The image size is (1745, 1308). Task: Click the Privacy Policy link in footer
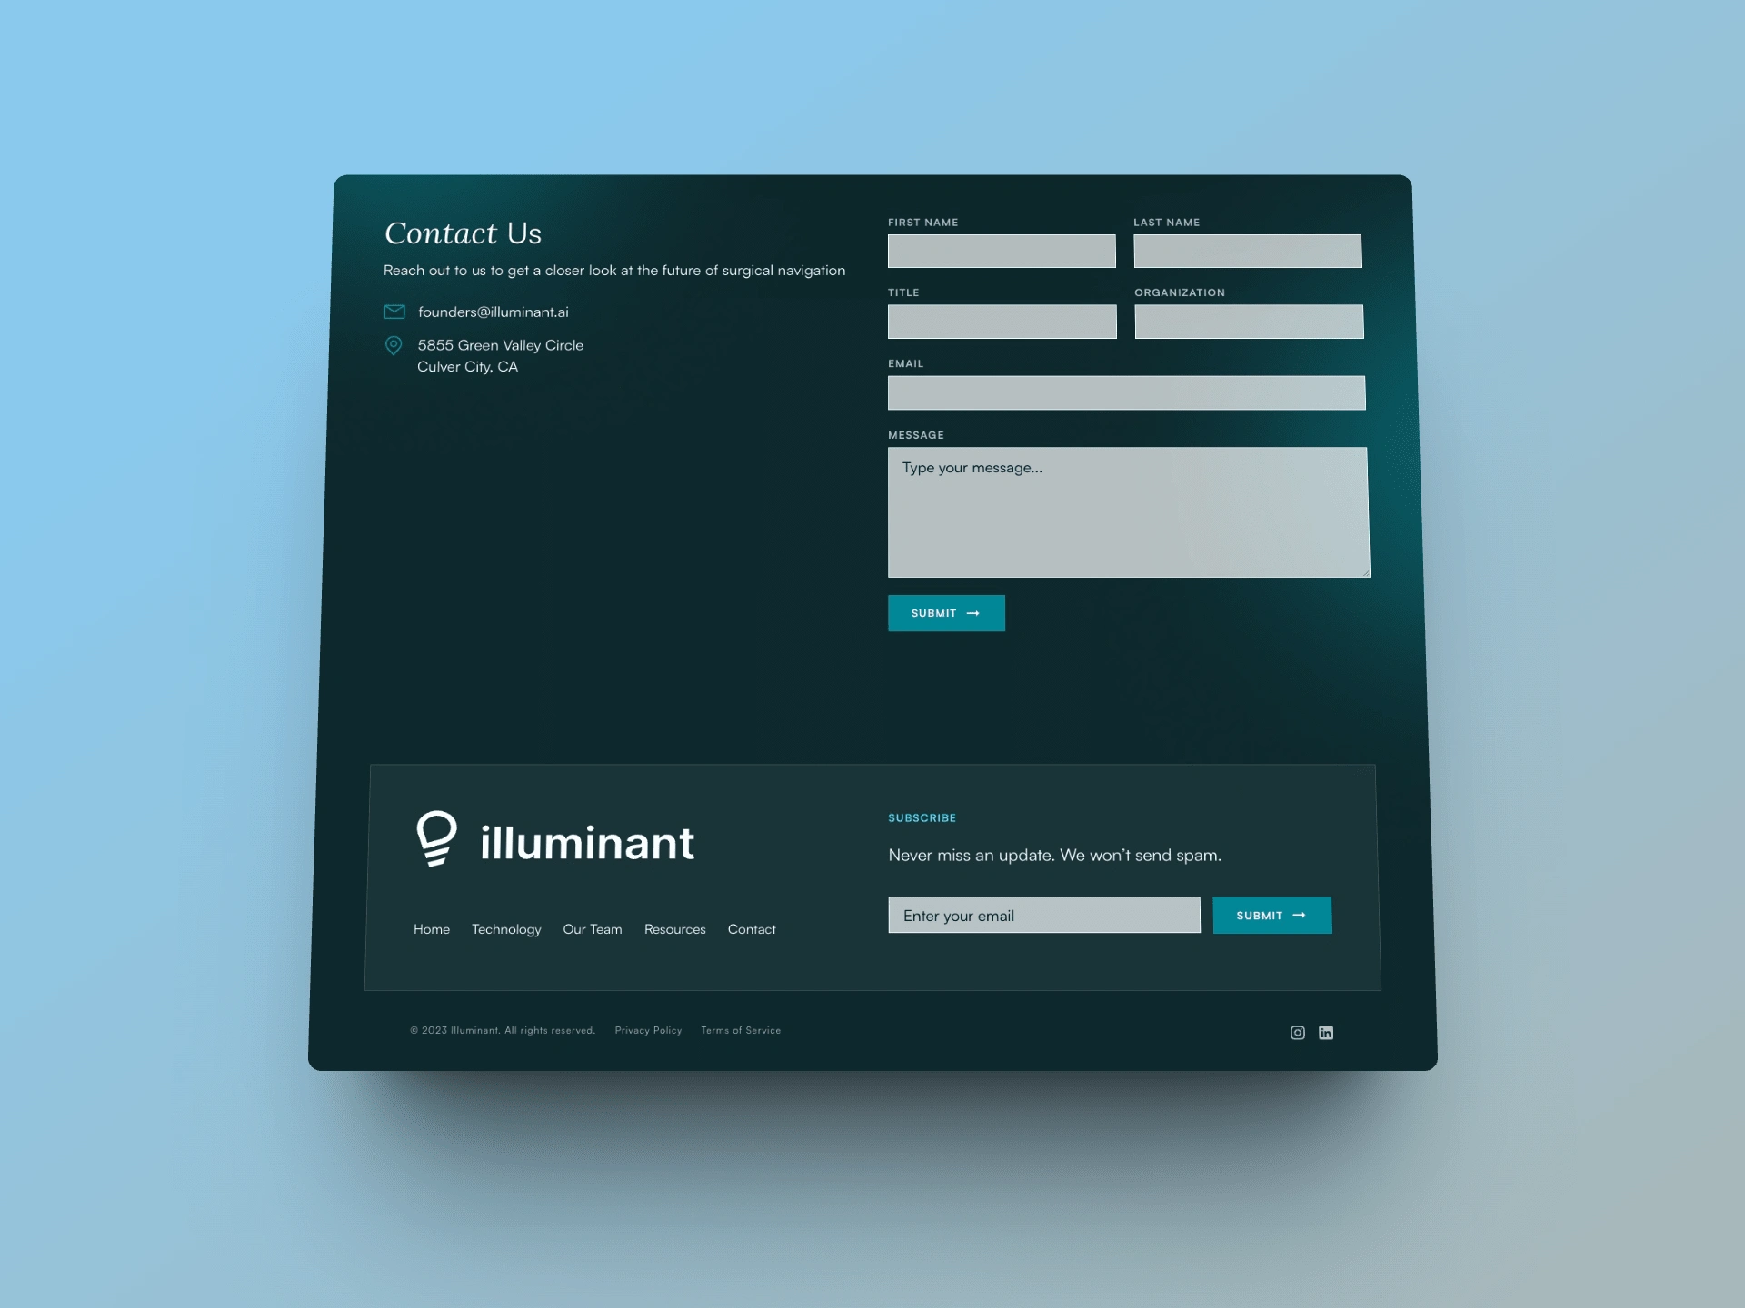click(647, 1029)
